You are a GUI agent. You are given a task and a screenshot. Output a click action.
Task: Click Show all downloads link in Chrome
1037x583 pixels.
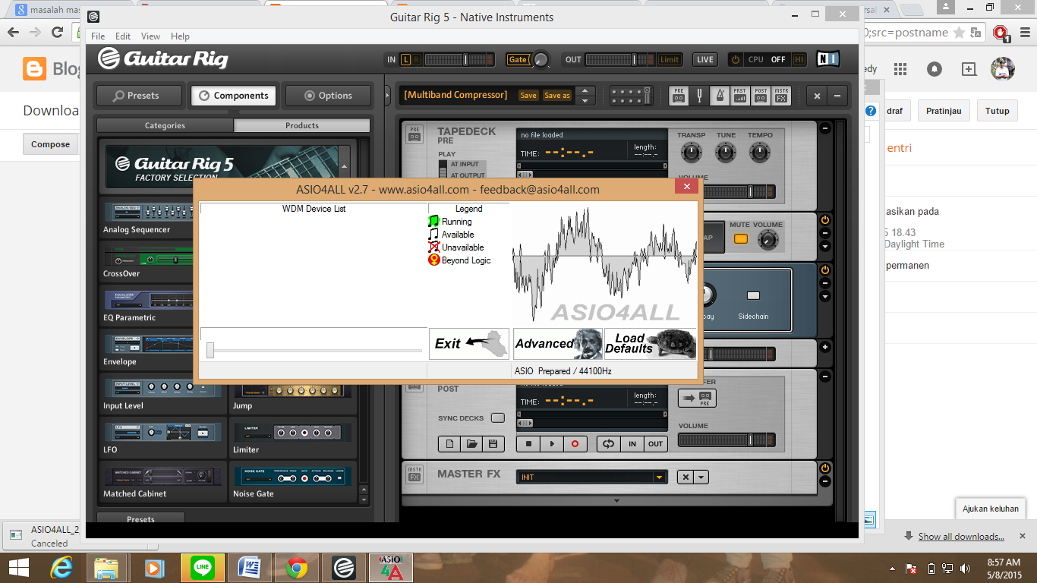click(x=961, y=537)
